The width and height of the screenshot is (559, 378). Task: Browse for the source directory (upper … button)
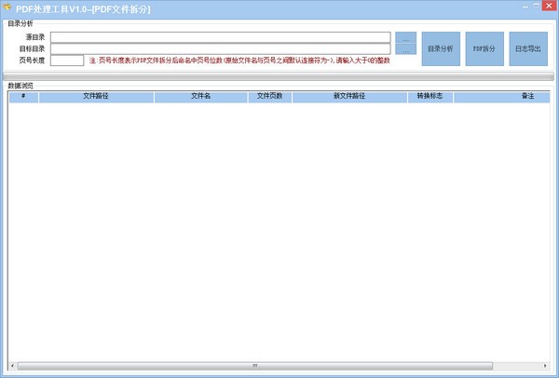pos(405,37)
